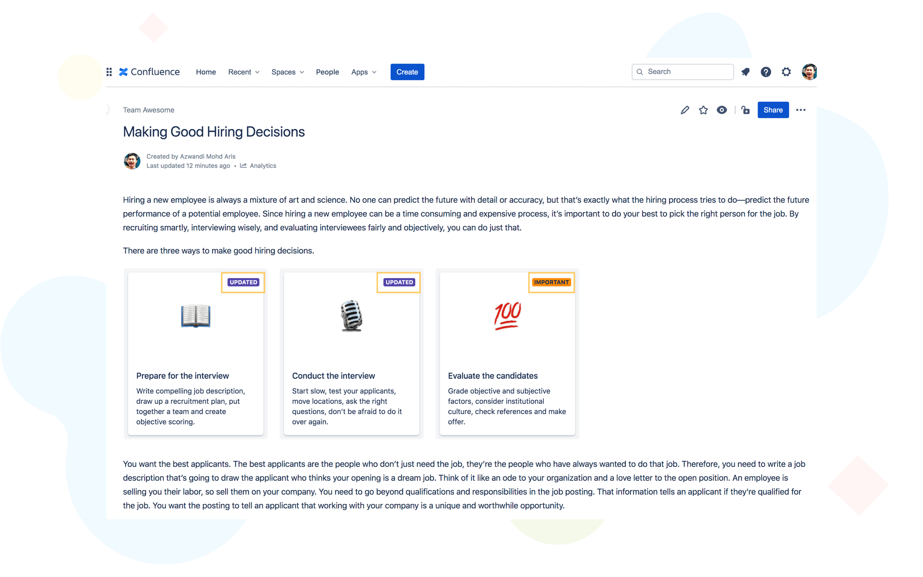923x577 pixels.
Task: Click author name Azwandi Mohd Aris
Action: [x=207, y=156]
